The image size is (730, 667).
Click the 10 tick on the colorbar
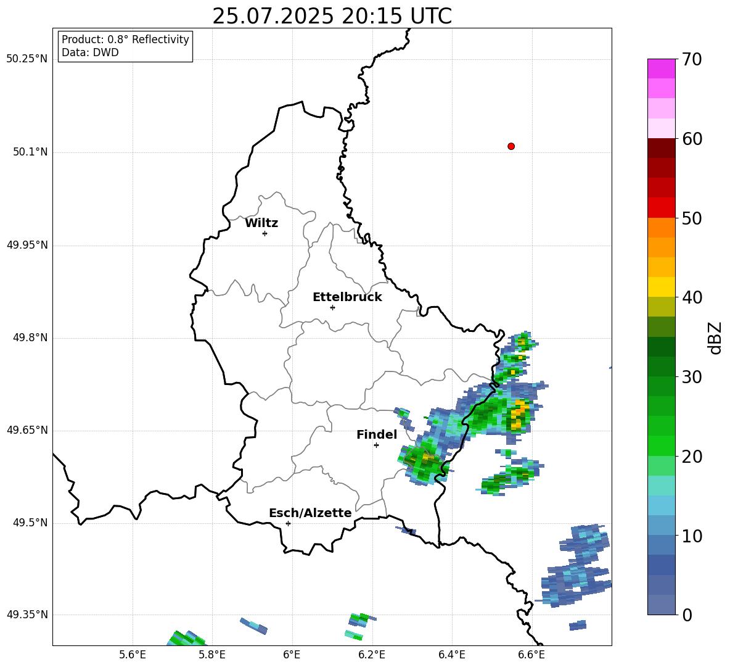tap(691, 536)
